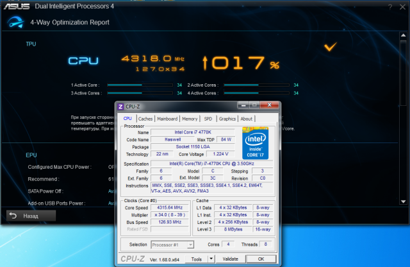Click the 4 Active Cores progress bar

pos(256,93)
